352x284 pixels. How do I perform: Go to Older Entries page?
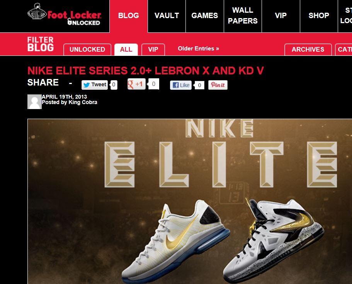click(198, 49)
